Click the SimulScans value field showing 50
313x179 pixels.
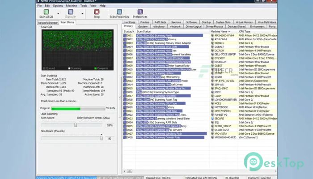(110, 138)
